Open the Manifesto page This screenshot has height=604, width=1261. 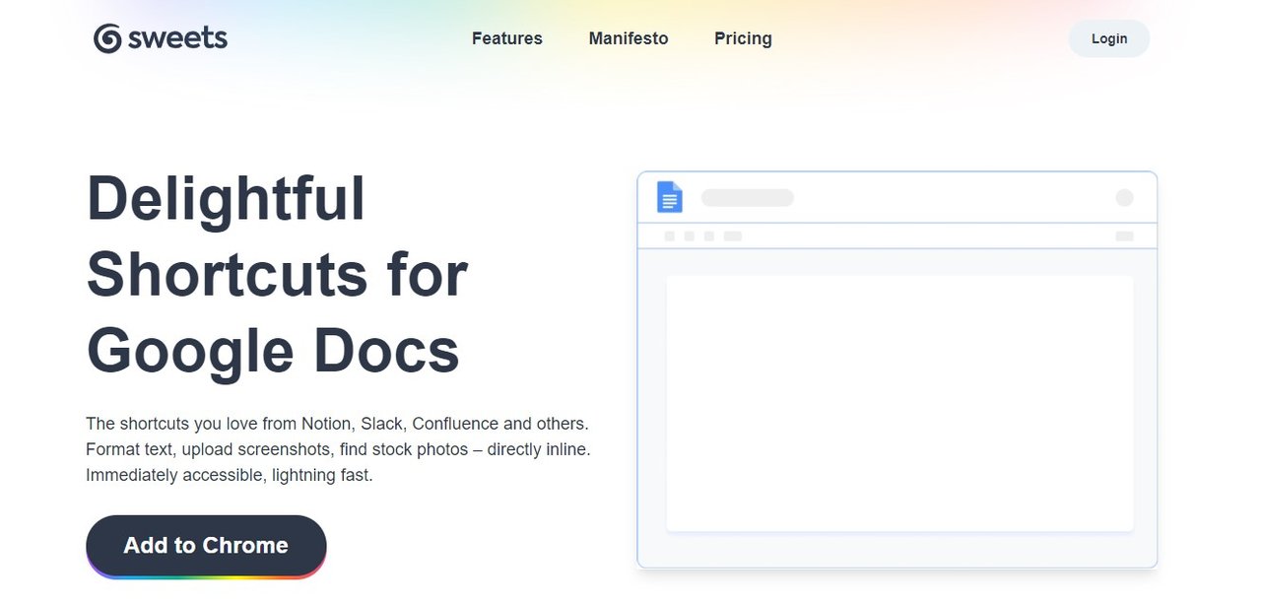coord(629,38)
